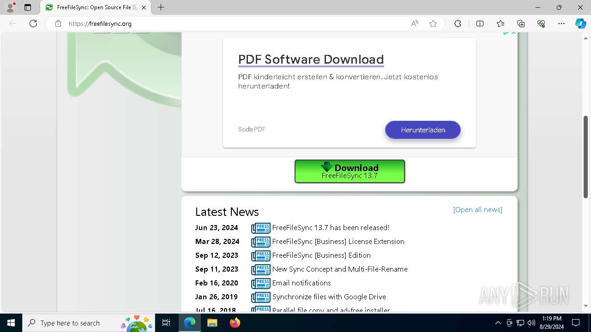Viewport: 591px width, 332px height.
Task: Toggle split screen view
Action: [x=480, y=24]
